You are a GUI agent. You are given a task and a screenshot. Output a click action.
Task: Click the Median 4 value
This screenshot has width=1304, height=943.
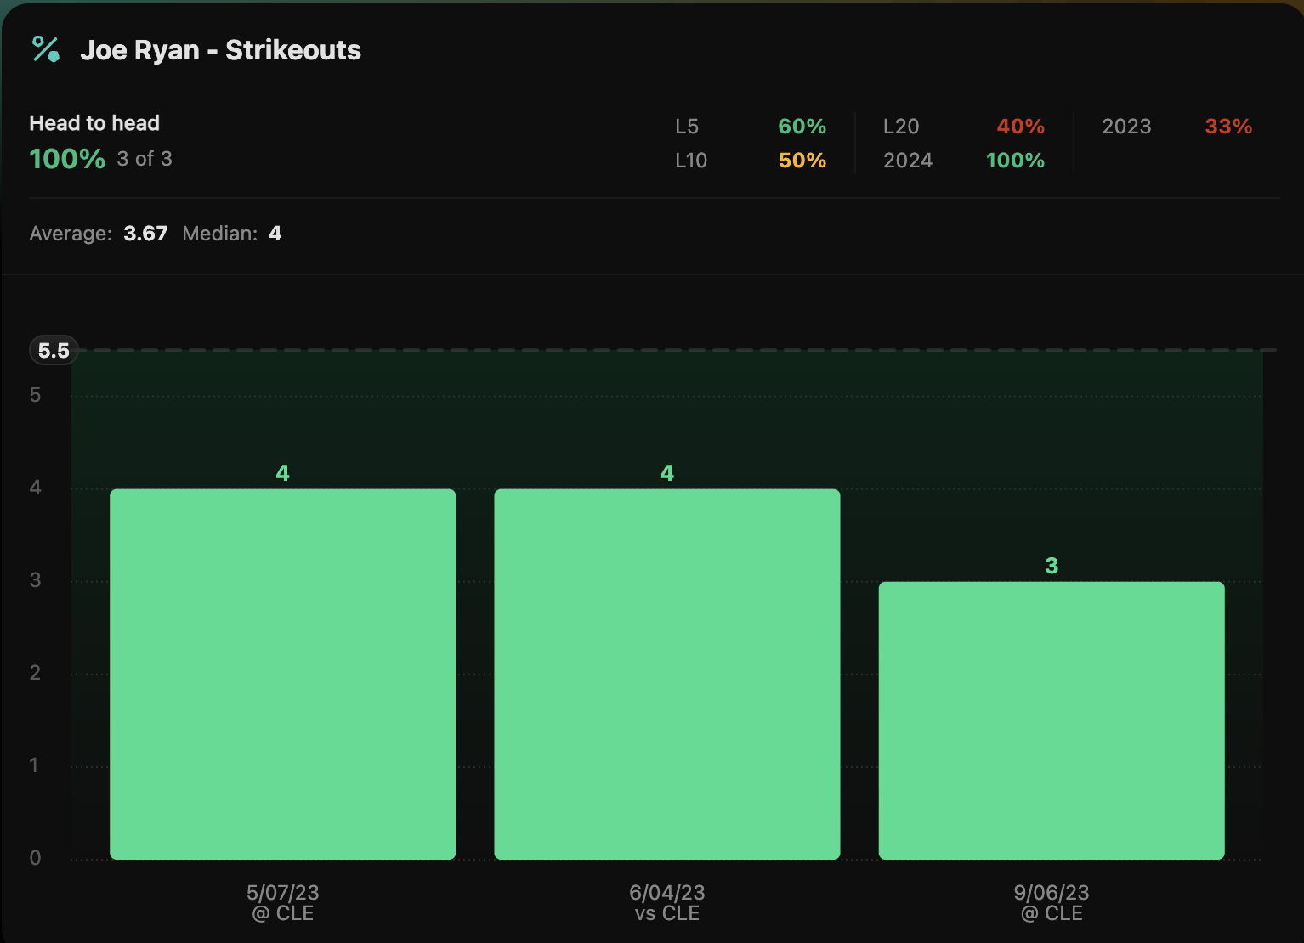click(275, 234)
